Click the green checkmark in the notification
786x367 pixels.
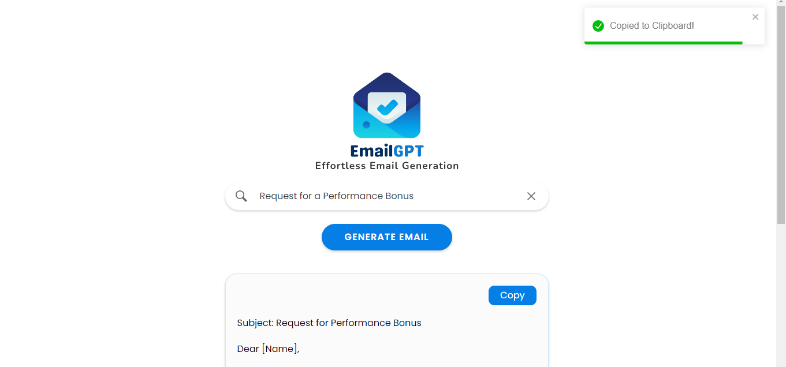598,25
